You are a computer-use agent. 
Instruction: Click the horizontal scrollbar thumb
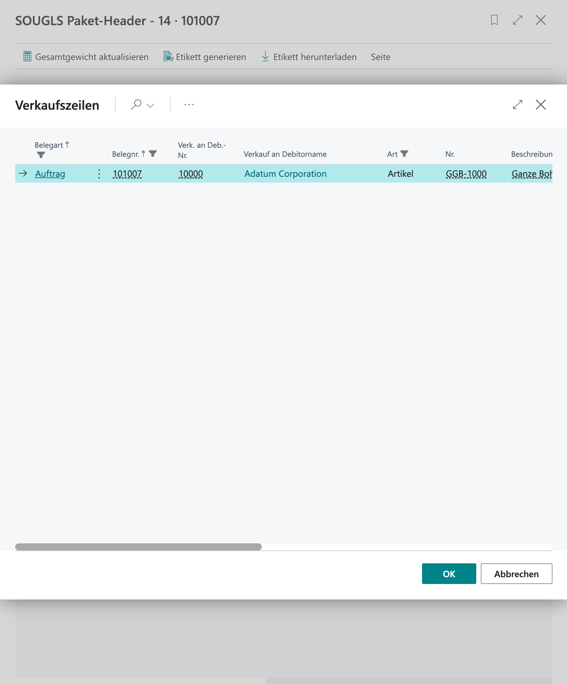tap(138, 547)
